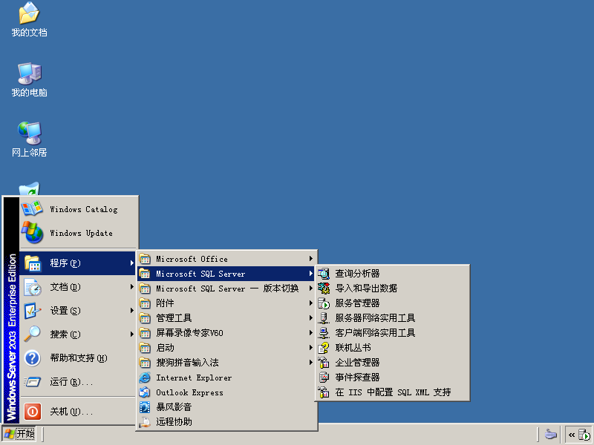Click the text 事件探查器
Screen dimensions: 594x445
(x=357, y=378)
